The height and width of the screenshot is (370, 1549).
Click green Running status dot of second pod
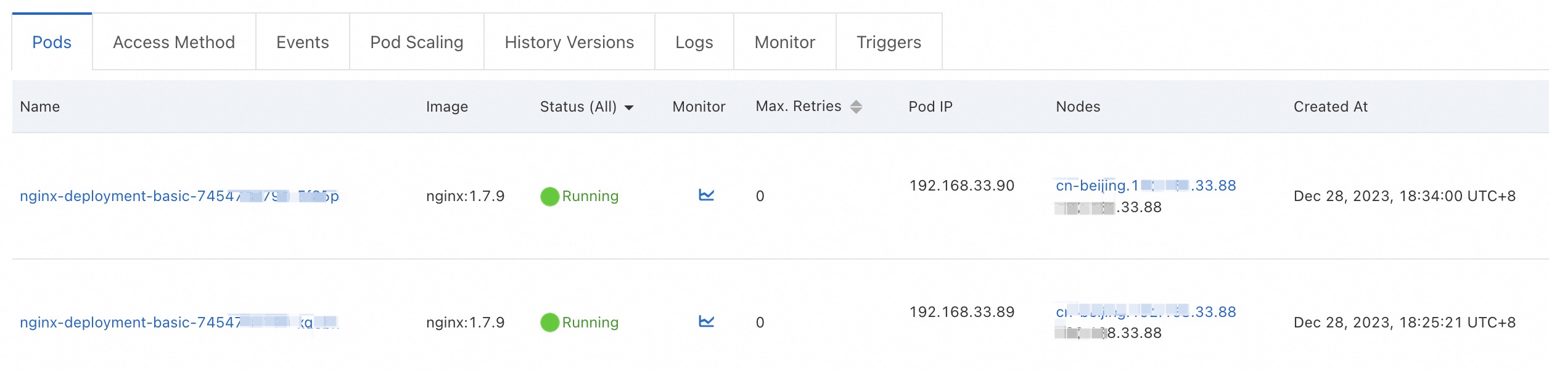[x=549, y=323]
